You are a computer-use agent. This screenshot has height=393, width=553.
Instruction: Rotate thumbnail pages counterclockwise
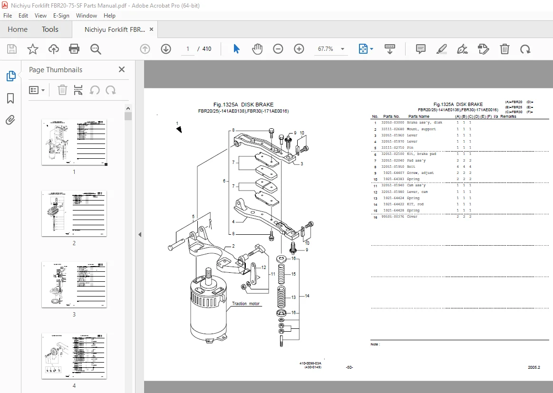coord(95,90)
